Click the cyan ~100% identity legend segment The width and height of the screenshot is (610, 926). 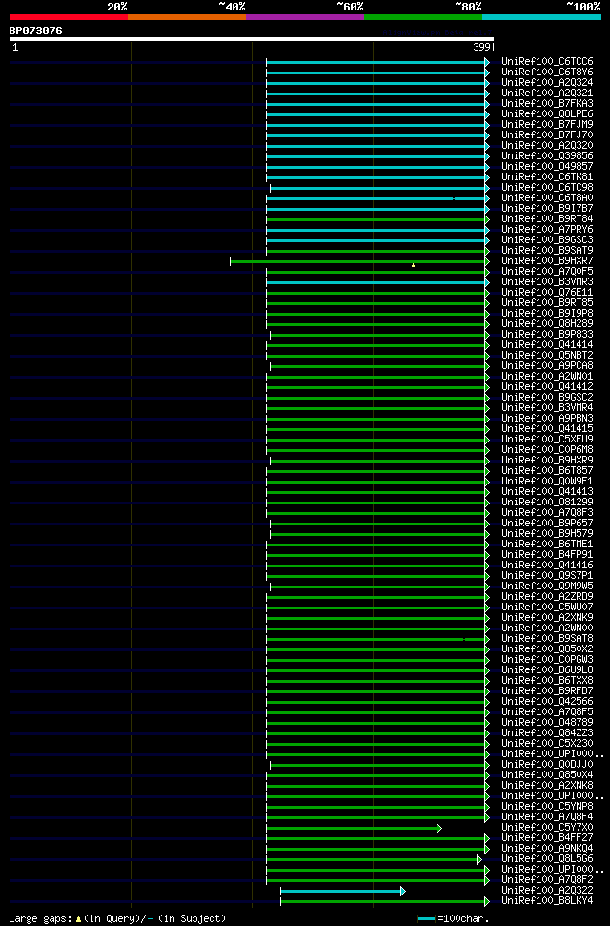click(x=542, y=17)
